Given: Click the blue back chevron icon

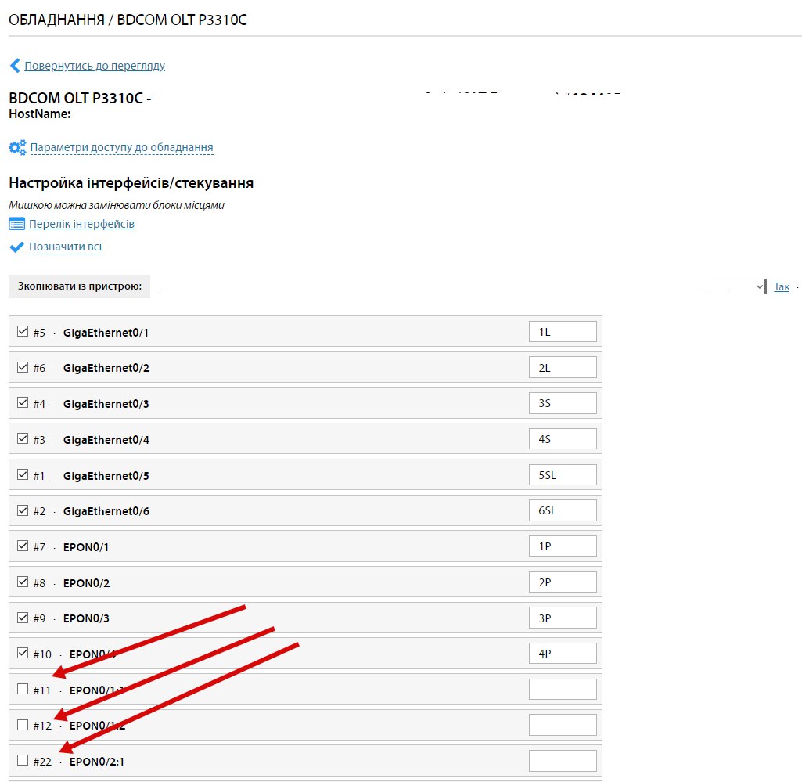Looking at the screenshot, I should (x=15, y=66).
